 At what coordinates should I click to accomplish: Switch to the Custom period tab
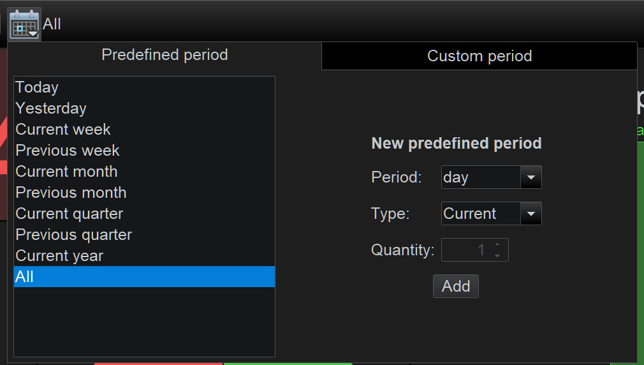pyautogui.click(x=479, y=56)
